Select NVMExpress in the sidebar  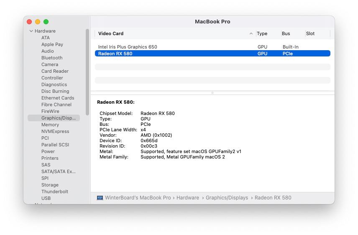[55, 131]
